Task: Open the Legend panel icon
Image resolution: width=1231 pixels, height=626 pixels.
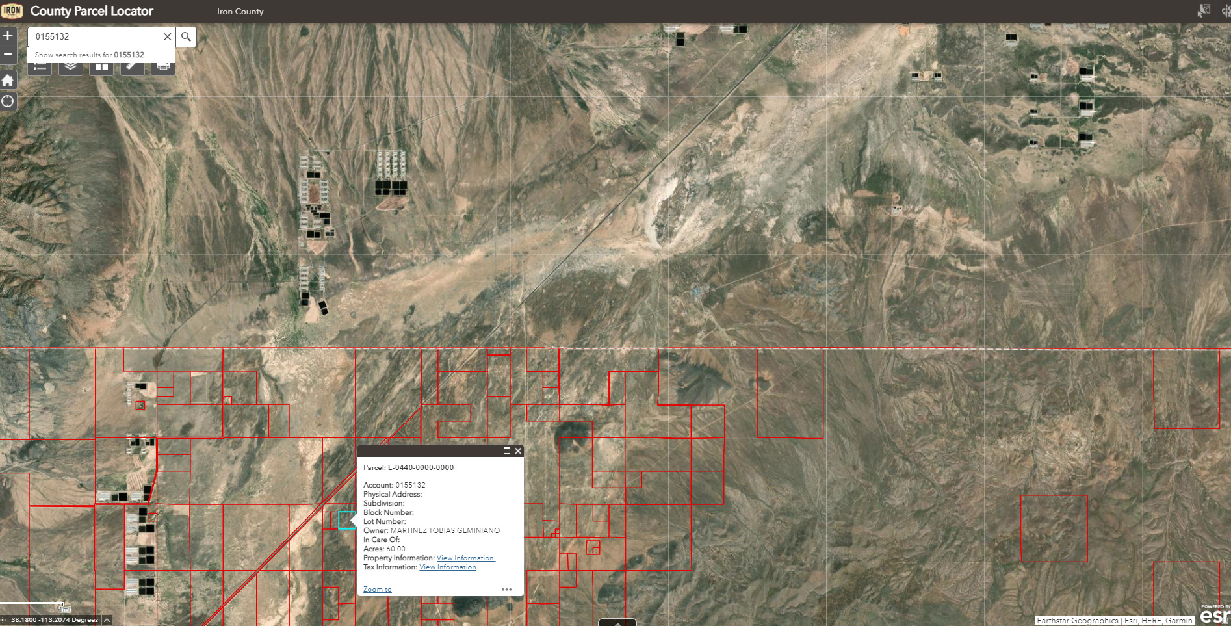Action: click(39, 67)
